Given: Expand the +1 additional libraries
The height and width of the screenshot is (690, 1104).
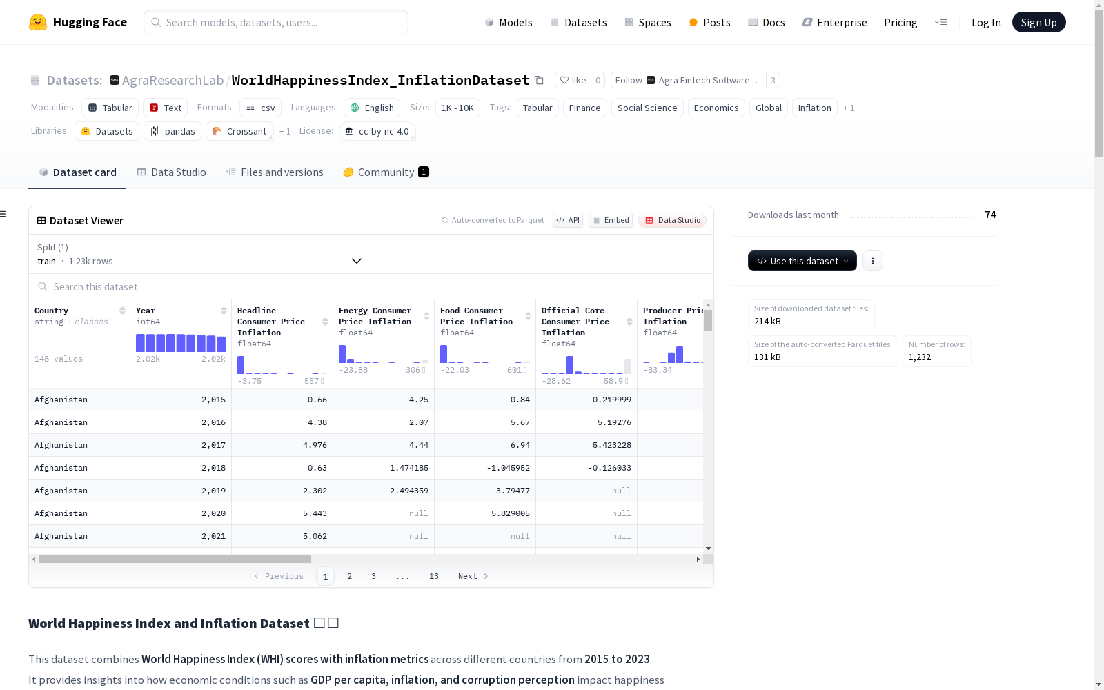Looking at the screenshot, I should coord(285,132).
